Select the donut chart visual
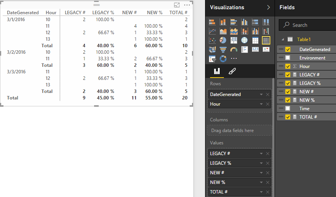The width and height of the screenshot is (336, 197). coord(223,59)
